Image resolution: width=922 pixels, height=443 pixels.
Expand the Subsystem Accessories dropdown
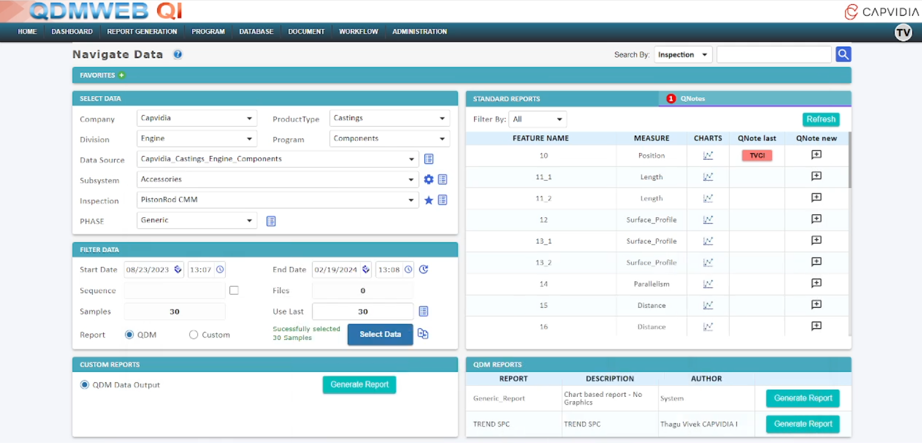pos(277,180)
